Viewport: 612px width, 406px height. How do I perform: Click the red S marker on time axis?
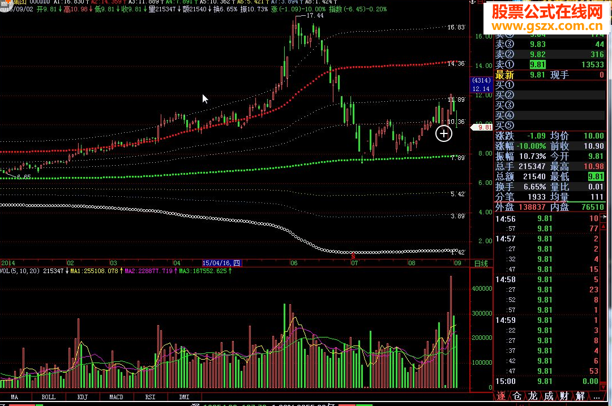(x=353, y=256)
